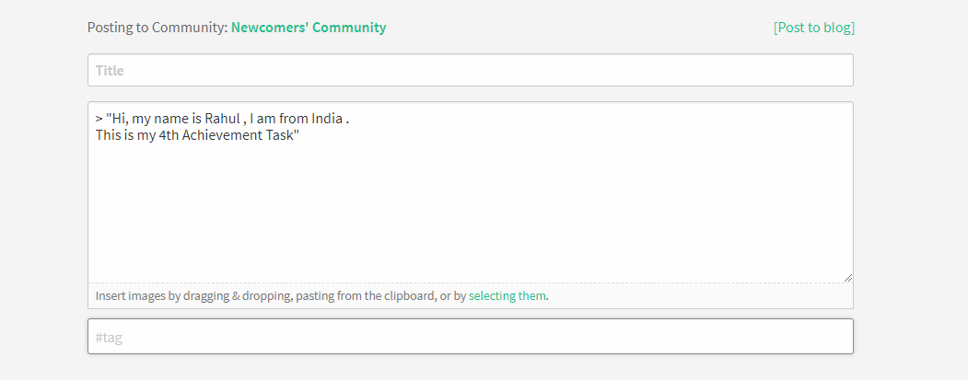Click the 'selecting them' image upload link
968x380 pixels.
(507, 296)
